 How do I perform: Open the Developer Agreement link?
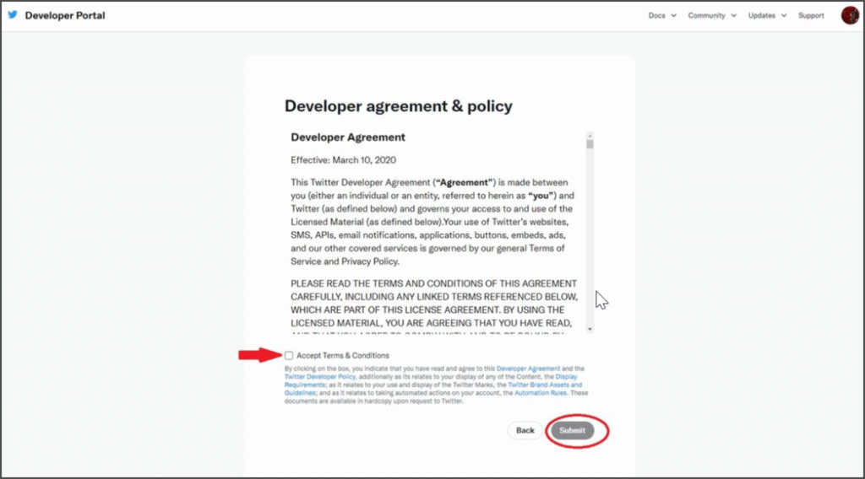click(x=528, y=369)
